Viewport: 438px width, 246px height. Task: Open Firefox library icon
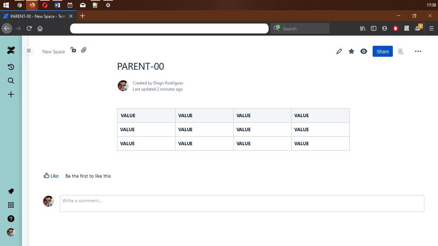click(x=363, y=28)
